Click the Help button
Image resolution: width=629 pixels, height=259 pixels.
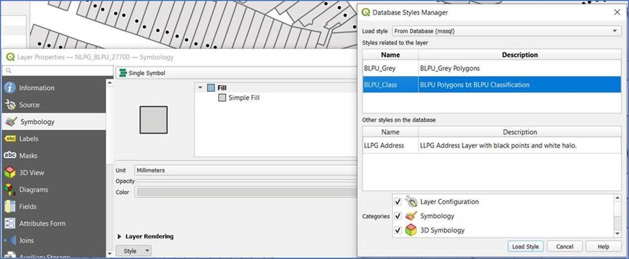tap(604, 247)
